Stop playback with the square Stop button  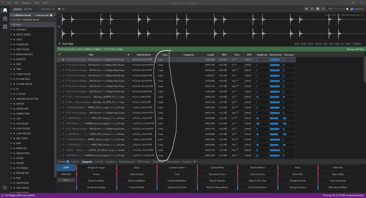[x=318, y=9]
